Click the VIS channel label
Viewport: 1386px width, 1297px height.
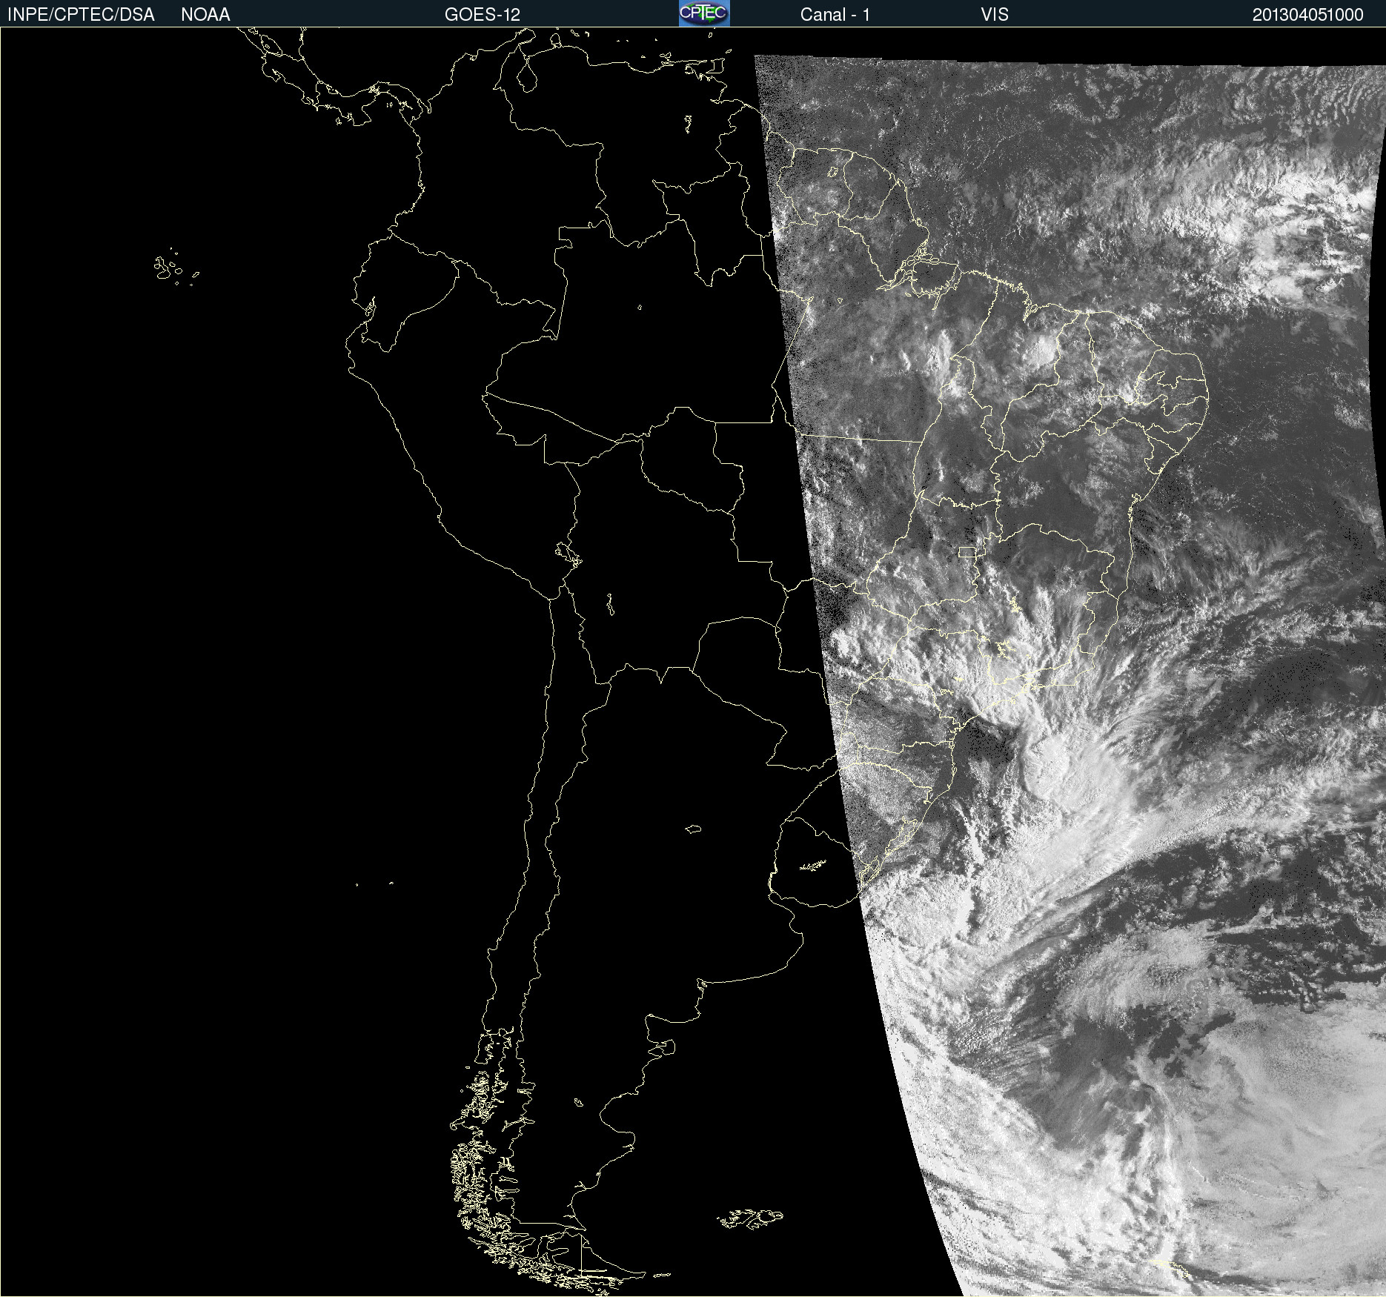(x=994, y=15)
